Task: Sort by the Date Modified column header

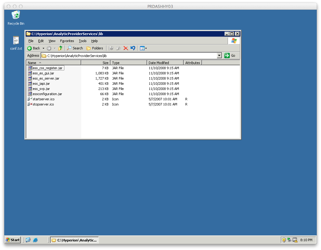Action: point(165,63)
